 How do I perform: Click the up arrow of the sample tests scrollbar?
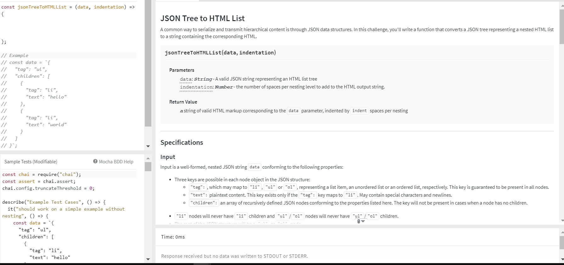click(148, 158)
